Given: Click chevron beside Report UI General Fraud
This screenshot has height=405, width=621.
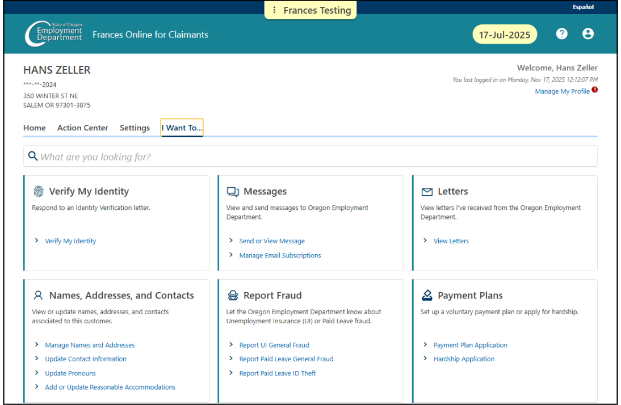Looking at the screenshot, I should pos(231,344).
